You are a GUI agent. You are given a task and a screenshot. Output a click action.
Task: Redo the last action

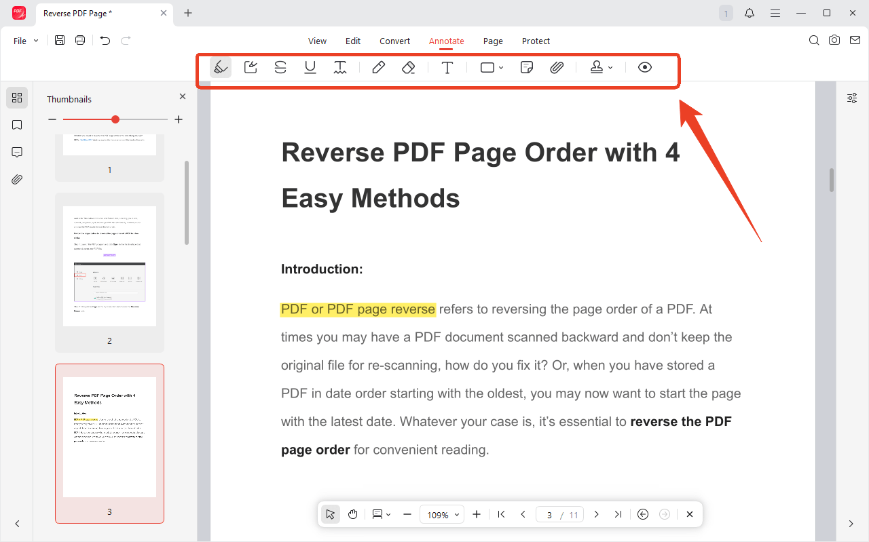click(x=126, y=41)
